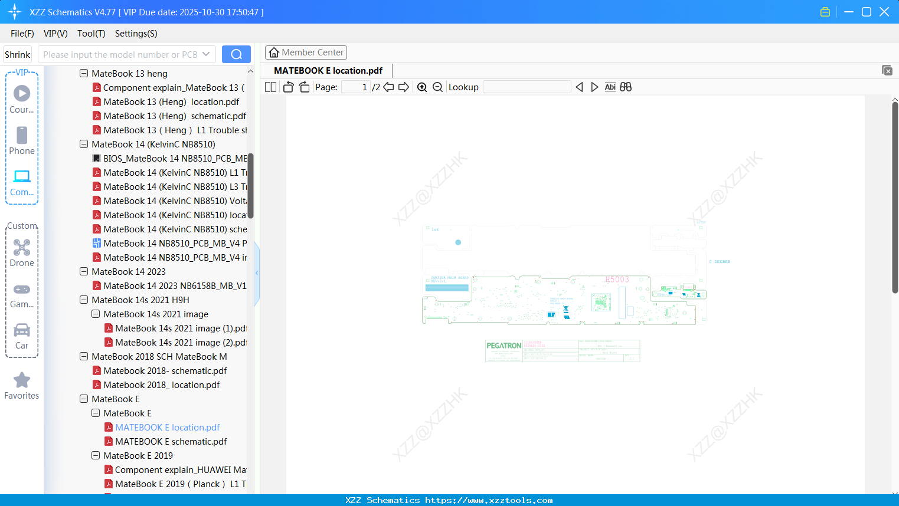This screenshot has width=899, height=506.
Task: Zoom out of the location diagram
Action: 437,87
